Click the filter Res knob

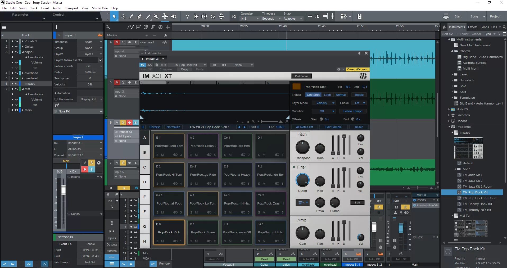(320, 181)
